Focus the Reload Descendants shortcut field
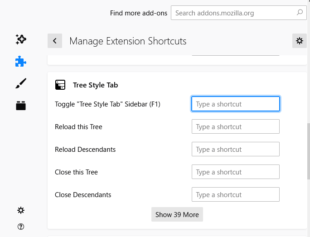This screenshot has height=237, width=310. [236, 149]
